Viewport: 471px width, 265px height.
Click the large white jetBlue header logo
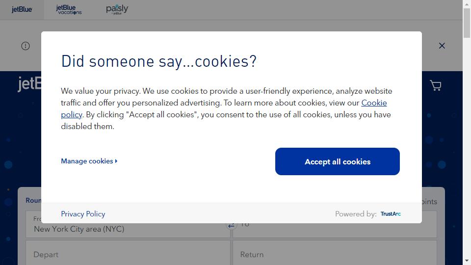(x=29, y=84)
